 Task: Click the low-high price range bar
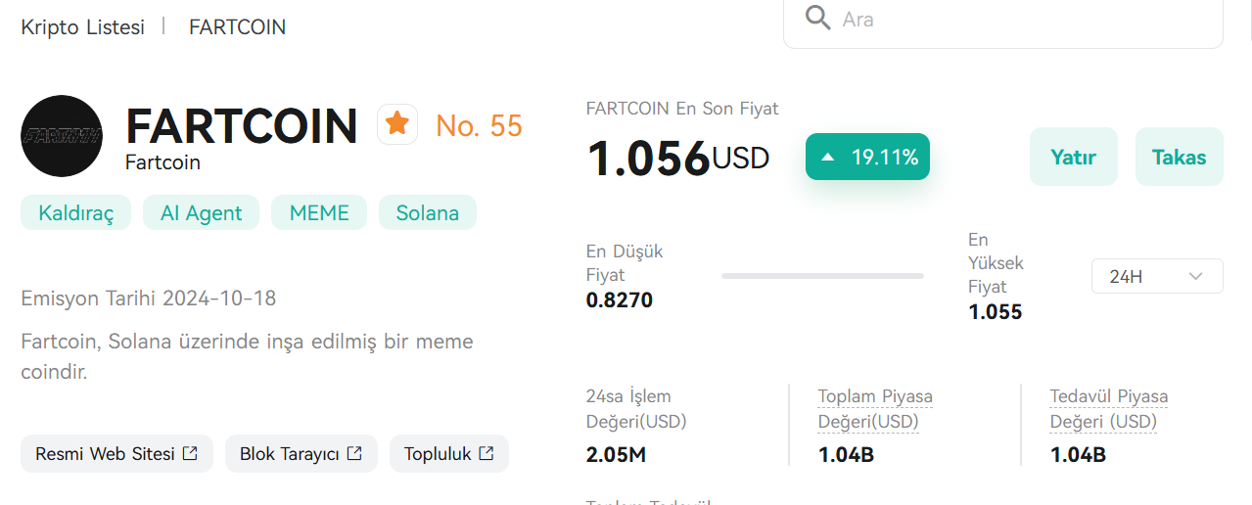(x=822, y=276)
